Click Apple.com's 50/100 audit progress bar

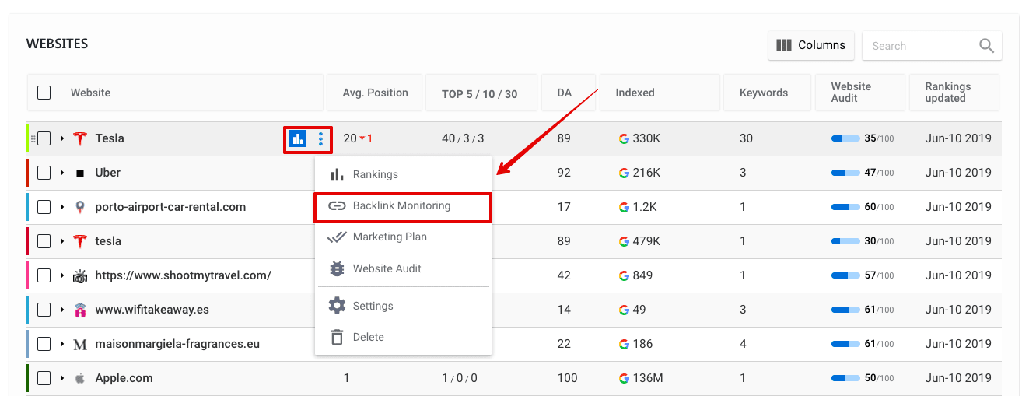coord(845,378)
